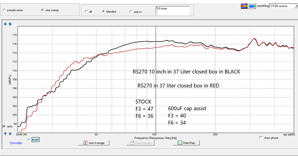The width and height of the screenshot is (298, 156).
Task: Click the 'closed box in RED' annotation line
Action: (178, 86)
